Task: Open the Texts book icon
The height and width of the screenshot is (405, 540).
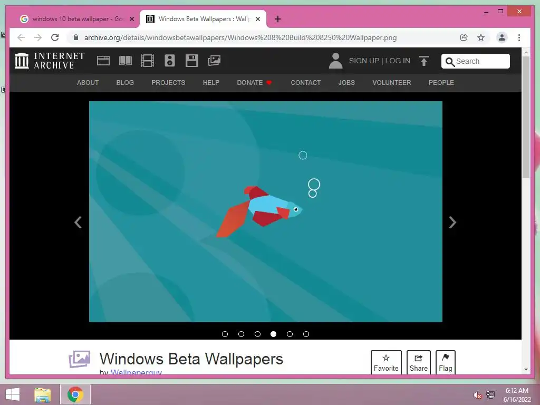Action: [126, 61]
